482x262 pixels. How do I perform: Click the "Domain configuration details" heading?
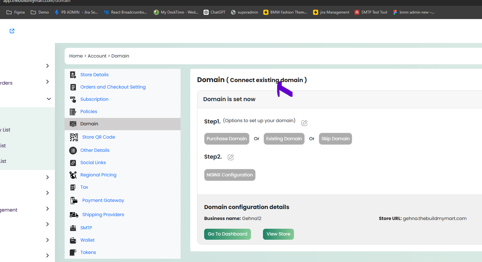click(x=247, y=207)
